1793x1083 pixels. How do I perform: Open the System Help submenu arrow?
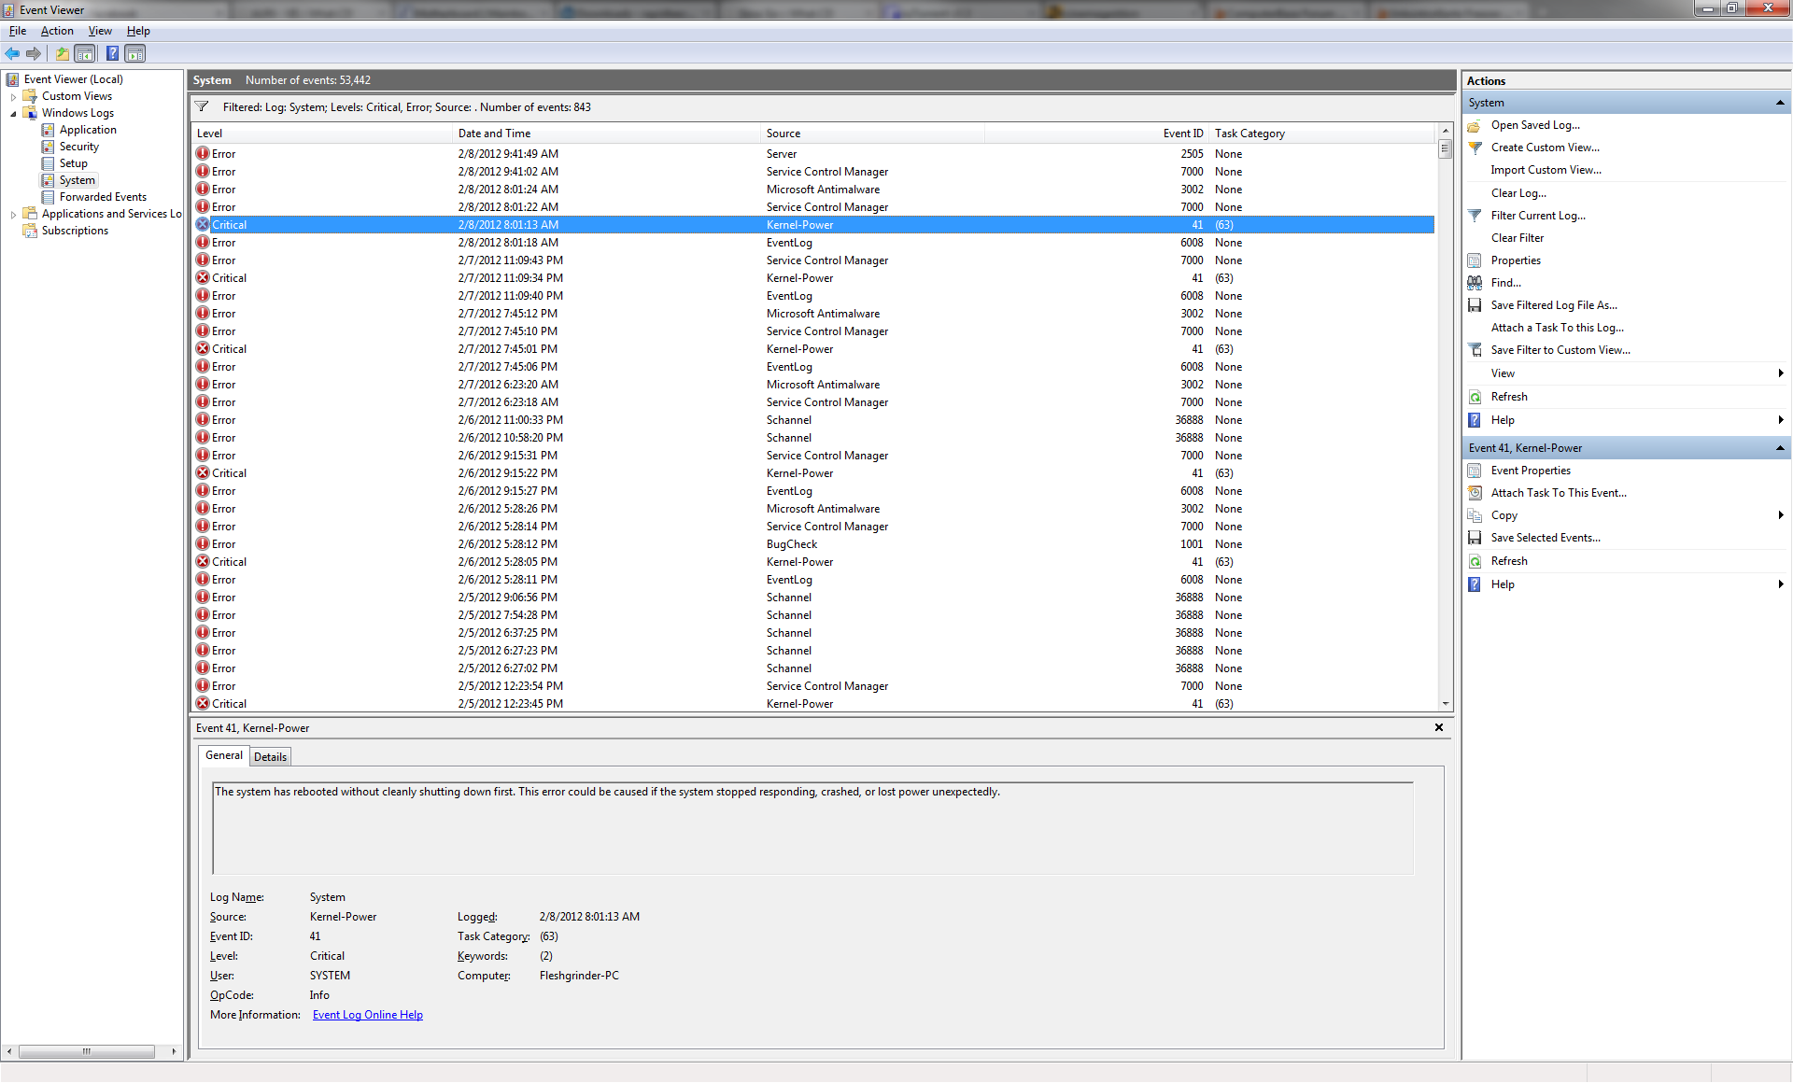(1781, 420)
